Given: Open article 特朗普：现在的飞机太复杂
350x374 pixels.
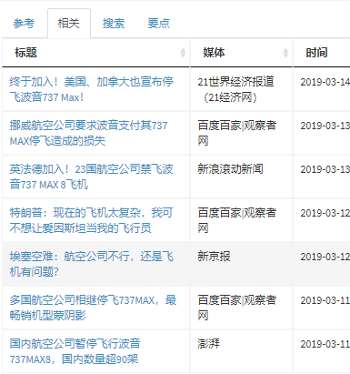Looking at the screenshot, I should click(x=91, y=220).
